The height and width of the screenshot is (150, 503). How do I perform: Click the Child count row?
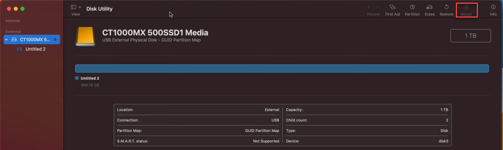click(367, 120)
